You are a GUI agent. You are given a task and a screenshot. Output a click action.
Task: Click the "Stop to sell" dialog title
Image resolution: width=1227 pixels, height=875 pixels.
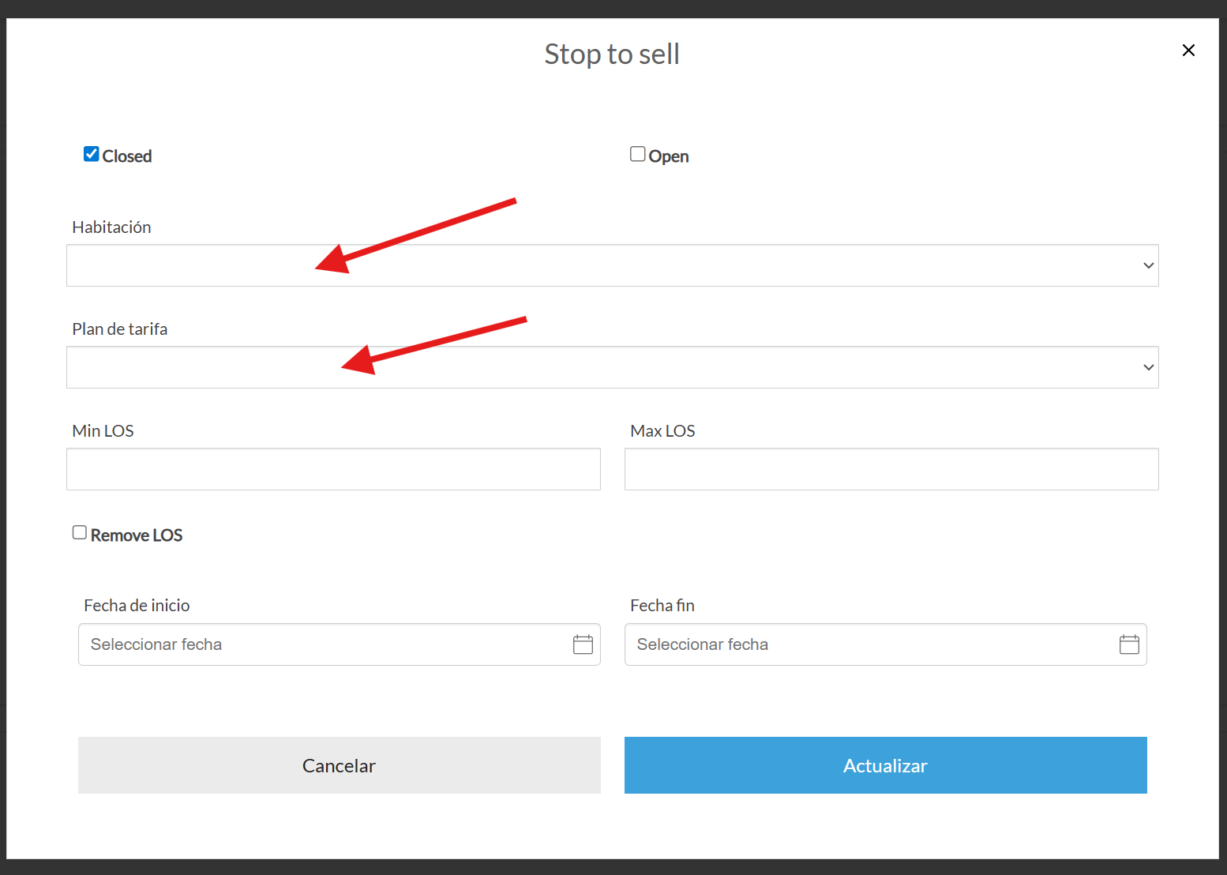612,54
